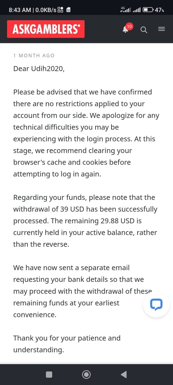Tap the Android recent apps square
The width and height of the screenshot is (173, 385).
pos(49,374)
